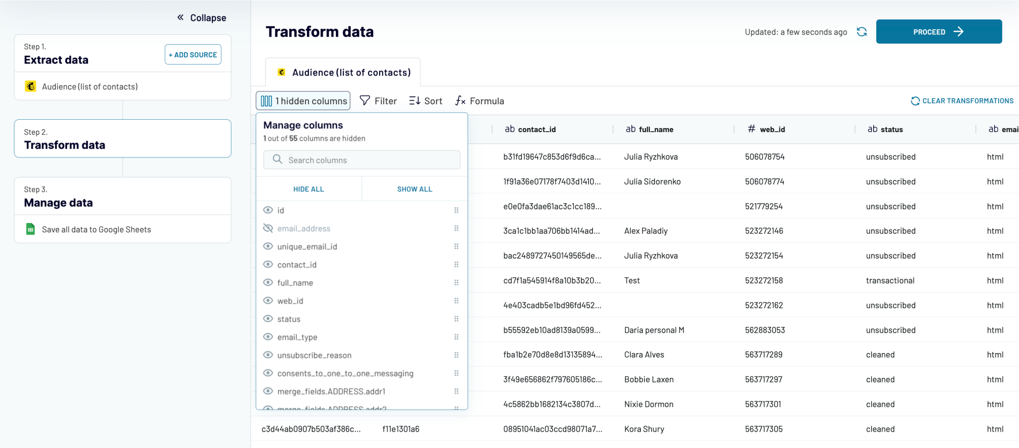The width and height of the screenshot is (1019, 448).
Task: Click the cell 'f11e1301a6'
Action: (x=401, y=429)
